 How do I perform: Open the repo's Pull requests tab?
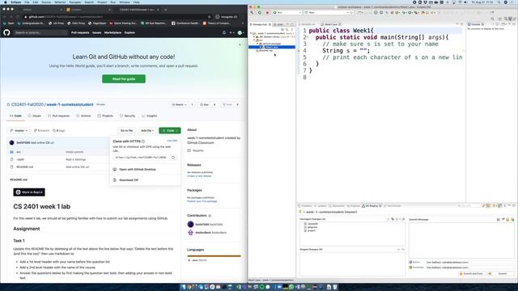point(58,116)
